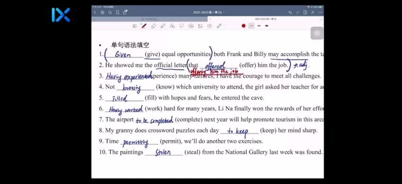Viewport: 402px width, 184px height.
Task: Choose the thinnest stroke width
Action: click(x=251, y=26)
